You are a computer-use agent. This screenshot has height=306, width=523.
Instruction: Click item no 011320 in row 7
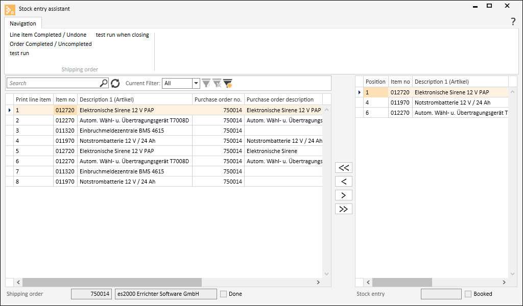click(x=65, y=171)
